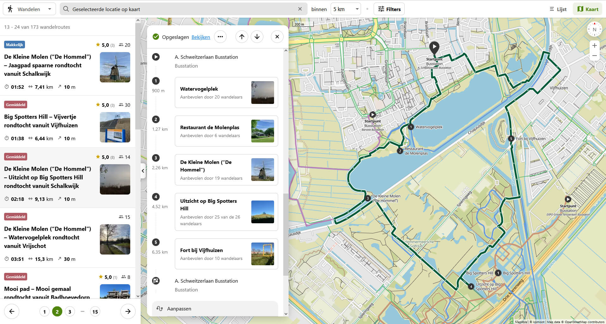
Task: Click the downward arrow in the route overlay
Action: [x=257, y=37]
